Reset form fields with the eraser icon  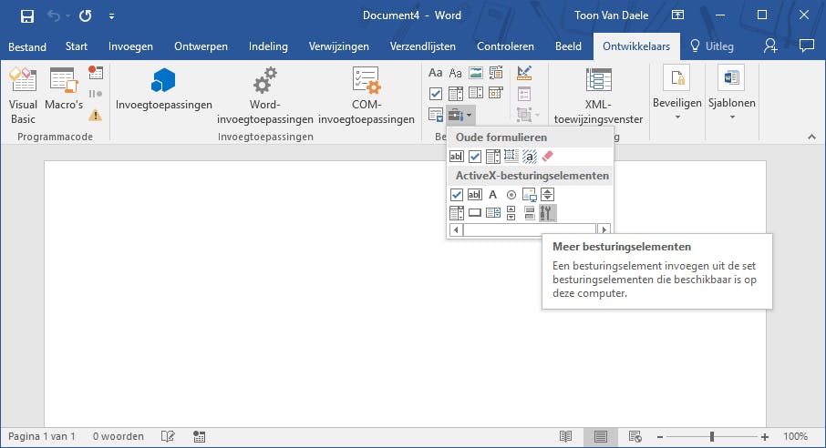coord(548,157)
